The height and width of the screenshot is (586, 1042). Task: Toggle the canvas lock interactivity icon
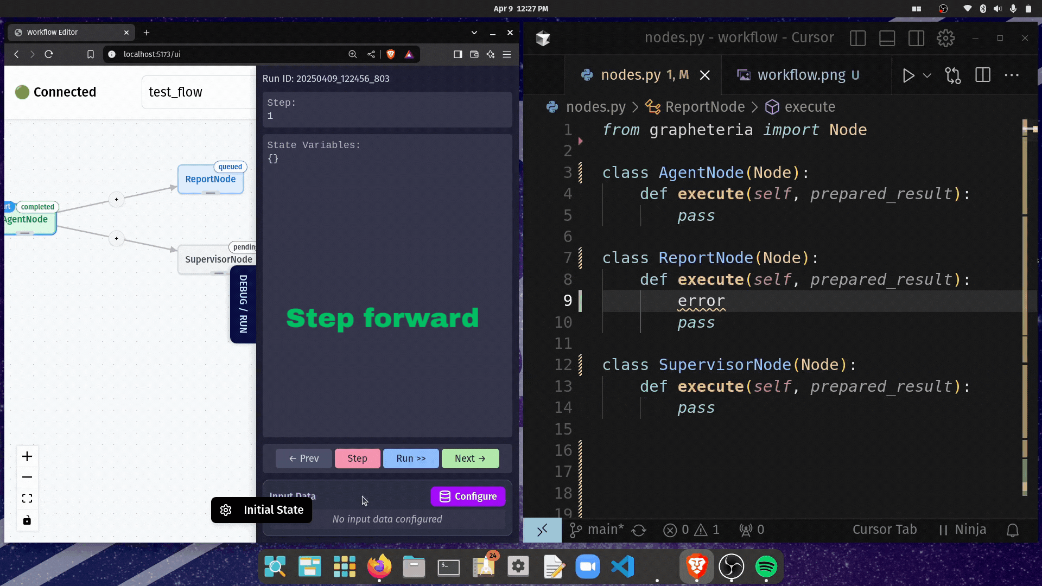pyautogui.click(x=27, y=521)
